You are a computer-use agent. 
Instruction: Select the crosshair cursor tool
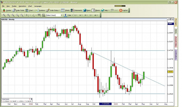coord(27,15)
